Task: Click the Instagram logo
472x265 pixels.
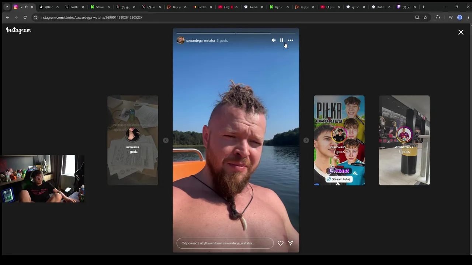Action: click(18, 31)
